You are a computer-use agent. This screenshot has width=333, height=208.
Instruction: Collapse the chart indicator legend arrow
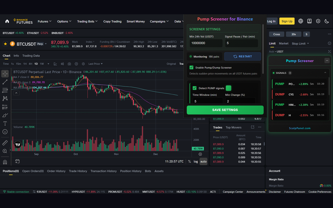(x=16, y=93)
